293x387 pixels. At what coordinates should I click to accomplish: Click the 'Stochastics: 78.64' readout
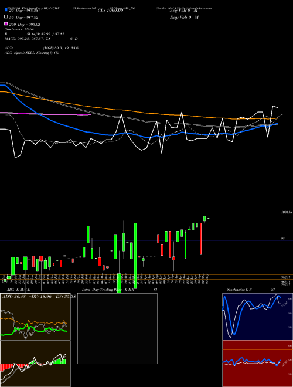coord(19,29)
